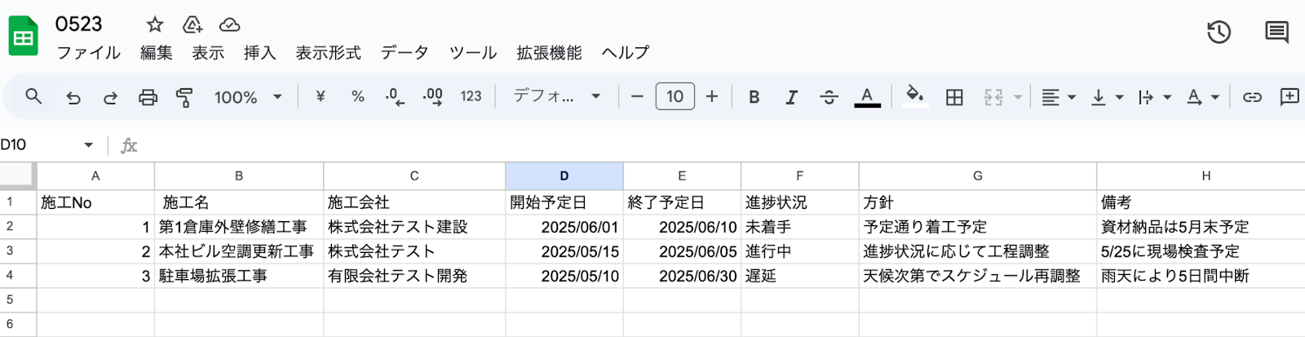1305x337 pixels.
Task: Click the insert link icon
Action: pyautogui.click(x=1252, y=97)
